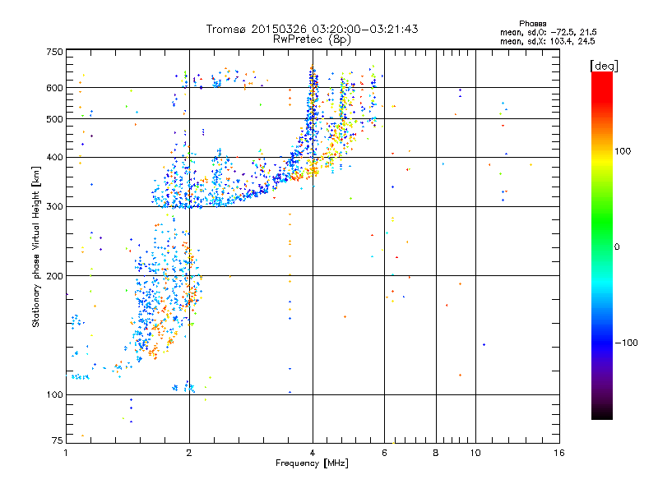Click the plot title 'Tromsø 20150326 03:20:00-03:21:43'
The height and width of the screenshot is (493, 658).
312,29
